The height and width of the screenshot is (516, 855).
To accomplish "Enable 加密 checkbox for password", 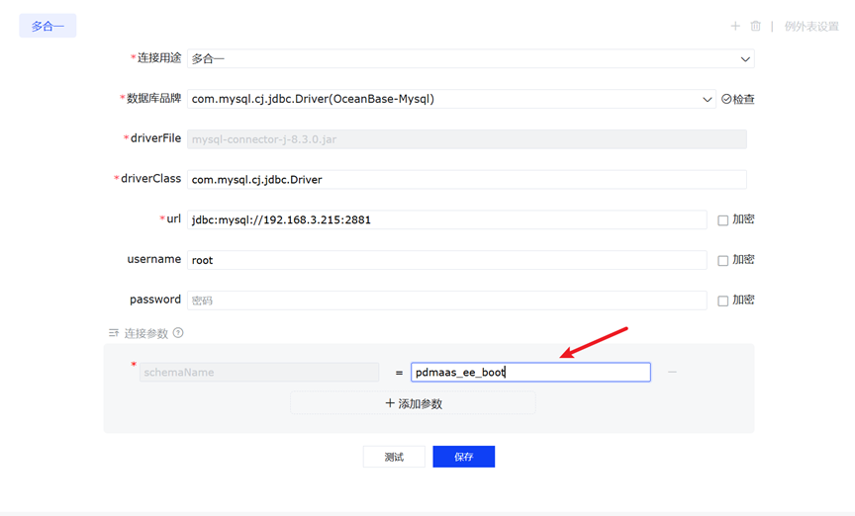I will click(x=723, y=301).
